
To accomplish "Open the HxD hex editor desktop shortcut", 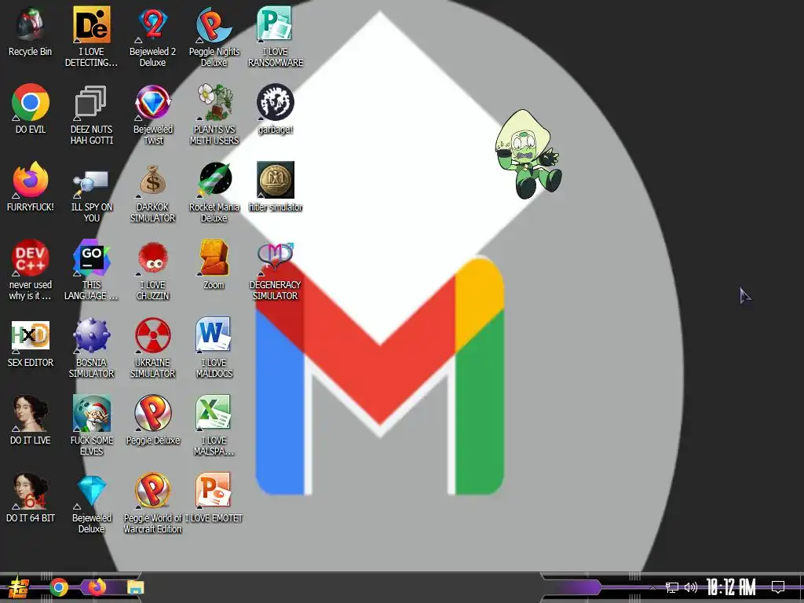I will 31,336.
